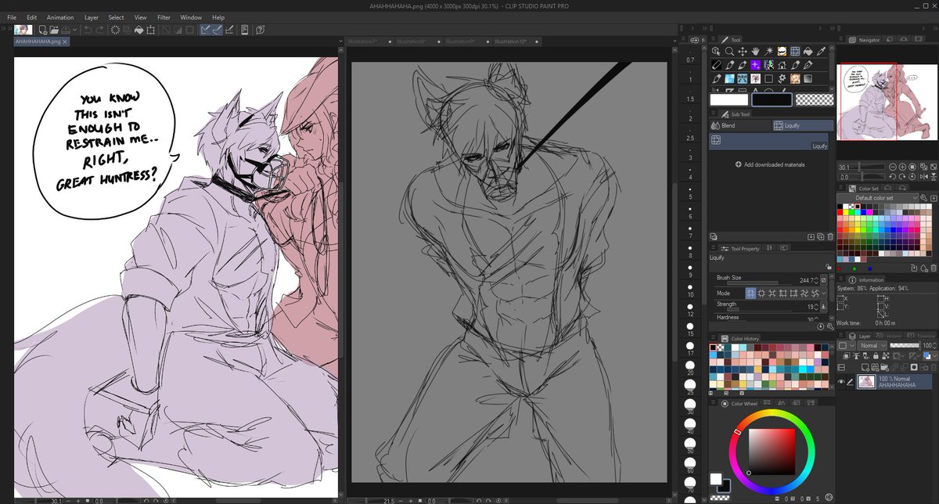The image size is (939, 504).
Task: Click the Open file folder icon
Action: pos(54,30)
